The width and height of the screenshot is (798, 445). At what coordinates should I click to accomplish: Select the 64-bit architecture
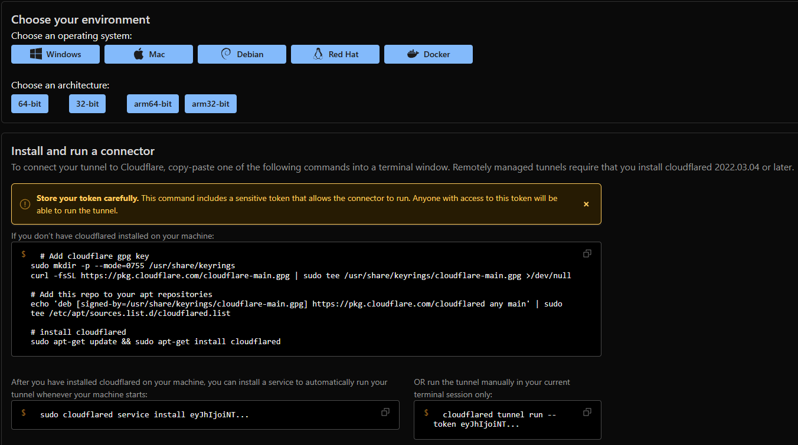[30, 104]
